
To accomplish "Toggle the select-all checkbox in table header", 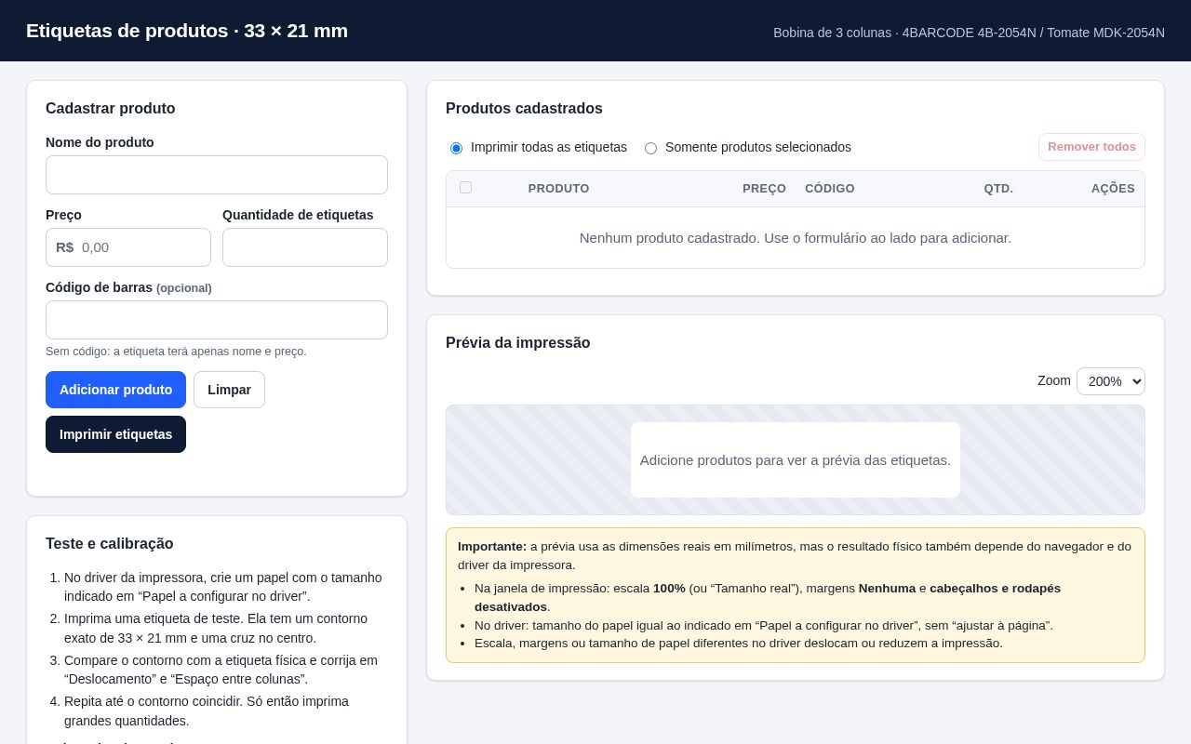I will coord(465,188).
